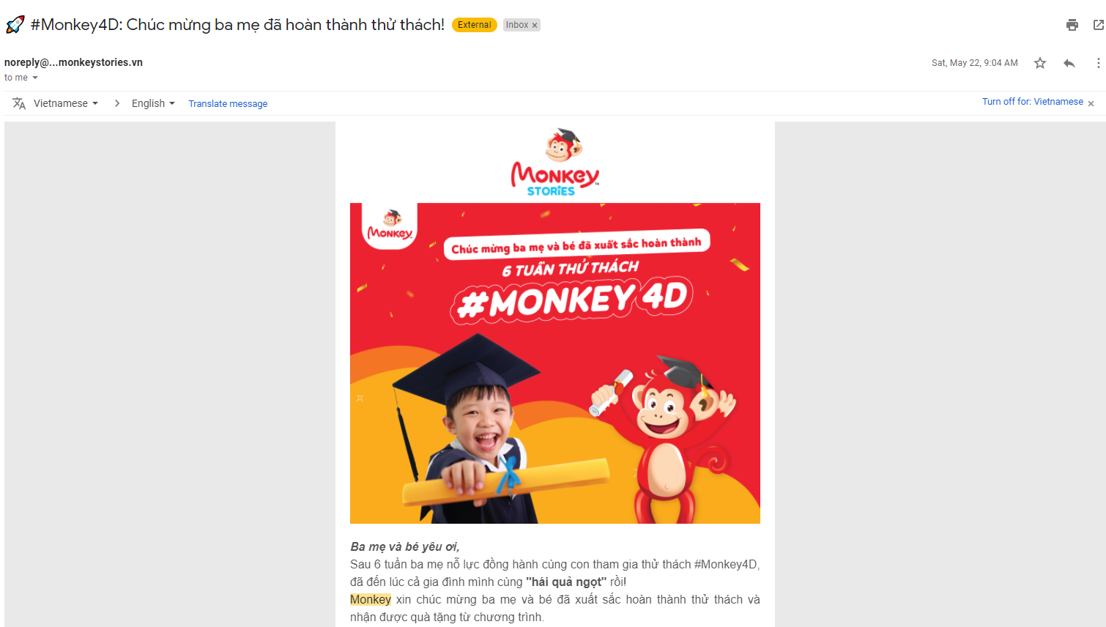Show recipient details arrow next to 'to me'
This screenshot has height=627, width=1106.
(x=35, y=78)
